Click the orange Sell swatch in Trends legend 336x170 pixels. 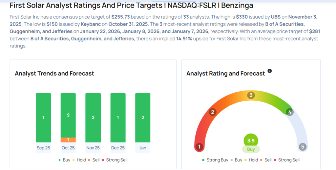[90, 160]
